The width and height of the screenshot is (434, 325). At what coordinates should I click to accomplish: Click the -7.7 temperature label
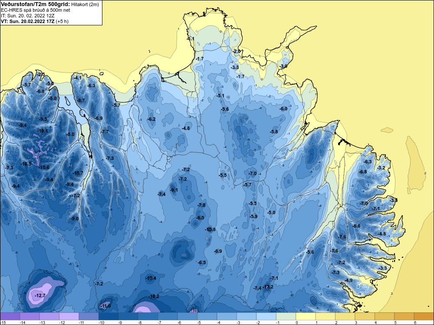pyautogui.click(x=105, y=132)
